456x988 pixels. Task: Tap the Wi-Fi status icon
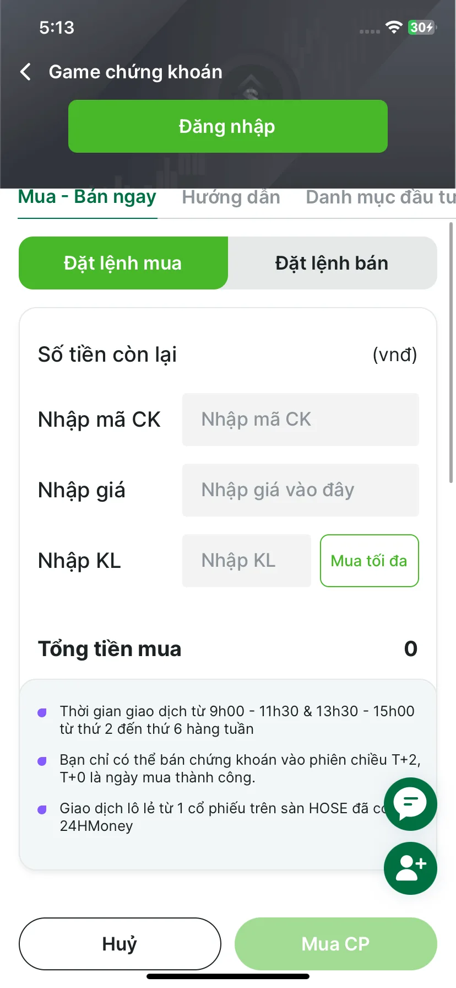pyautogui.click(x=394, y=27)
